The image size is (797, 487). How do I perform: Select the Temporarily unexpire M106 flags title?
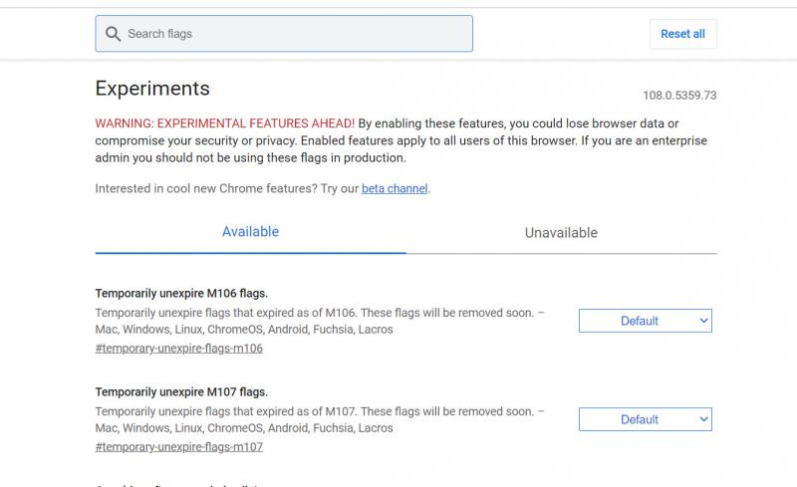[181, 294]
